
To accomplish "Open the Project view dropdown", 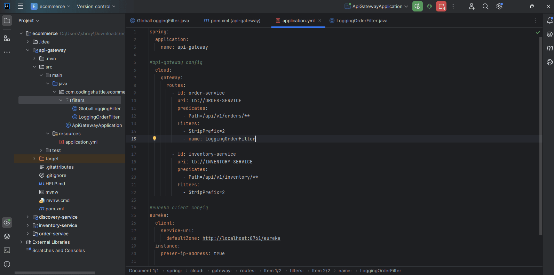I will pyautogui.click(x=29, y=21).
